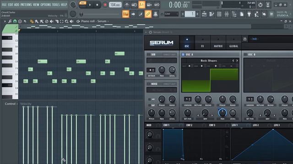Select the delete tool in piano roll
The image size is (293, 164).
tap(47, 21)
